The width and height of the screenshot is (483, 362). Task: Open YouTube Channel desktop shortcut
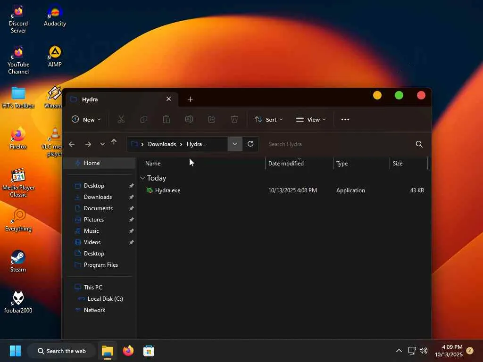pyautogui.click(x=18, y=60)
